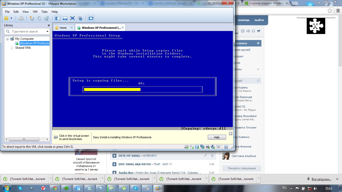Send Ctrl+Alt+Del to the virtual machine
Screen dimensions: 342x192
point(21,18)
